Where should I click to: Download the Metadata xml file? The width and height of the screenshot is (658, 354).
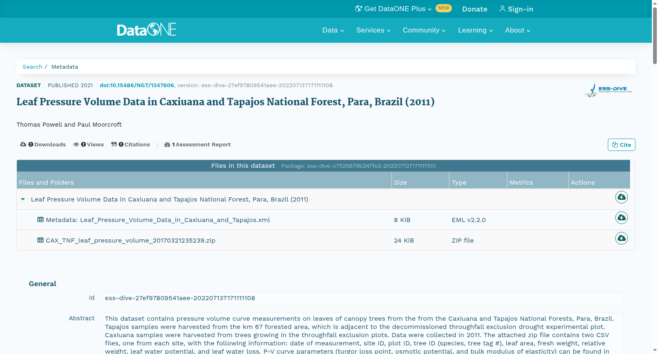(621, 217)
